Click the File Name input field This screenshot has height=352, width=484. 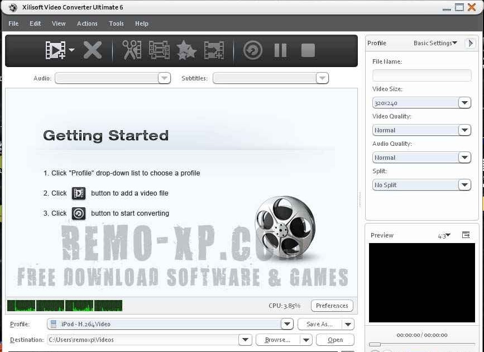(x=421, y=75)
